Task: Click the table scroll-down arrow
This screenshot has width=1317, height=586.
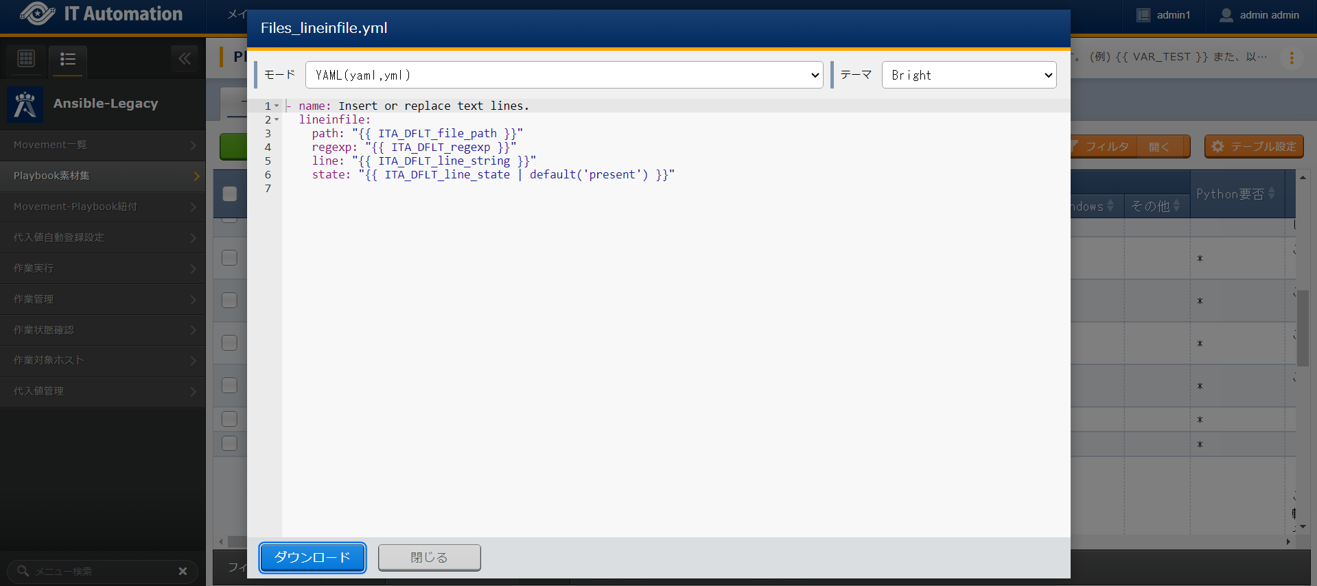Action: (1303, 526)
